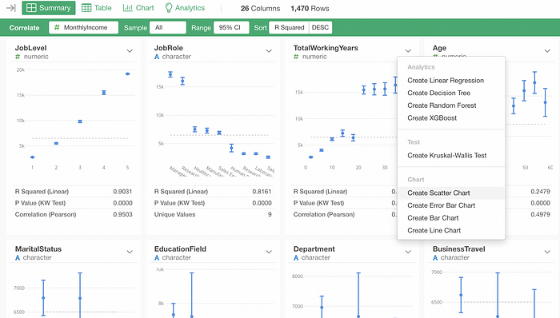Expand the JobRole column menu chevron

(269, 51)
